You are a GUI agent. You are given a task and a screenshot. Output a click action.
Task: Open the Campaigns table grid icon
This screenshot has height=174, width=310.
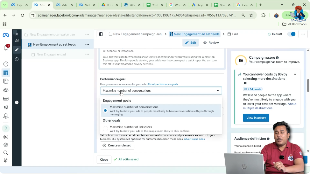coord(6,73)
